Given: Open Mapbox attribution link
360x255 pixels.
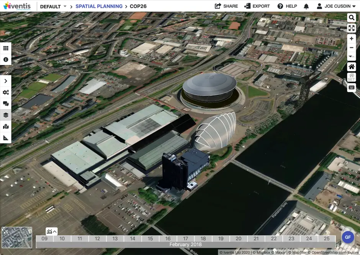Looking at the screenshot, I should [x=262, y=252].
